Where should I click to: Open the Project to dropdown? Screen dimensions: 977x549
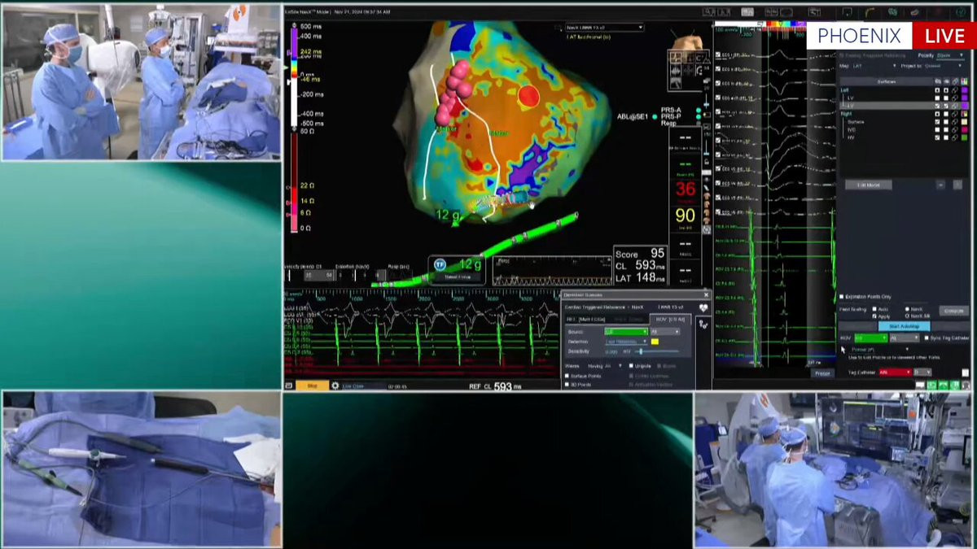click(x=944, y=66)
